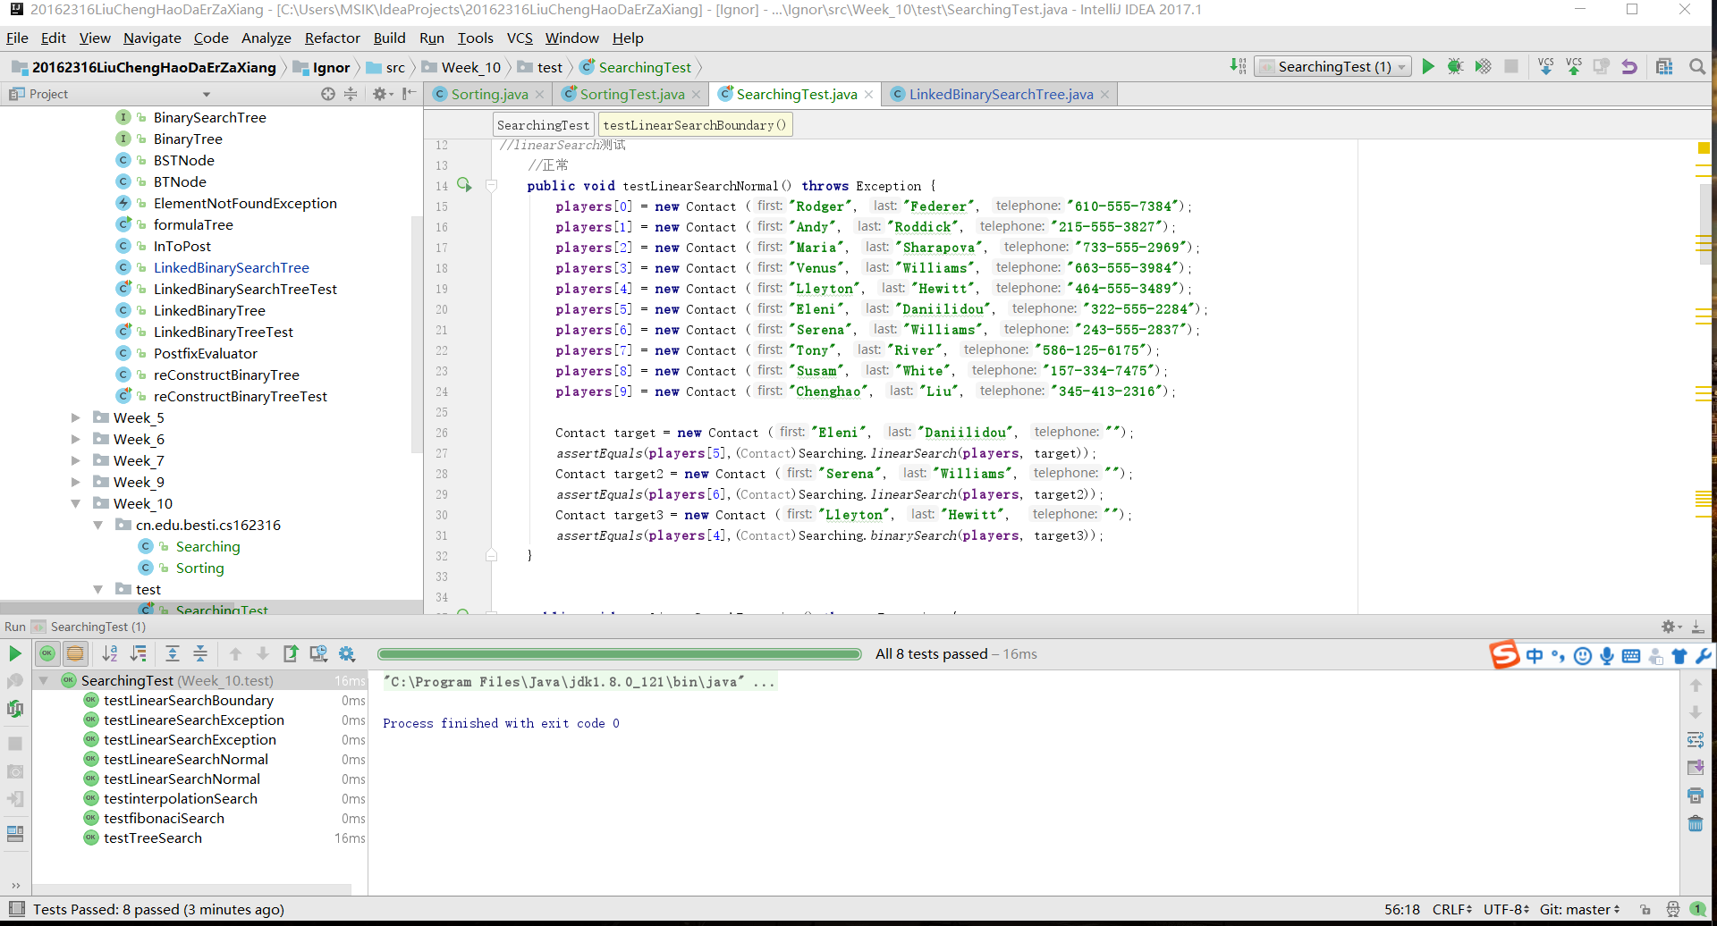Clear console with the trash icon
This screenshot has height=926, width=1717.
1696,823
